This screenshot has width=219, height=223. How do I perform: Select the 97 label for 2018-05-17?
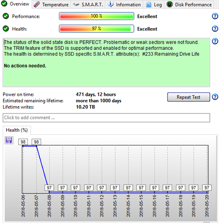167,188
